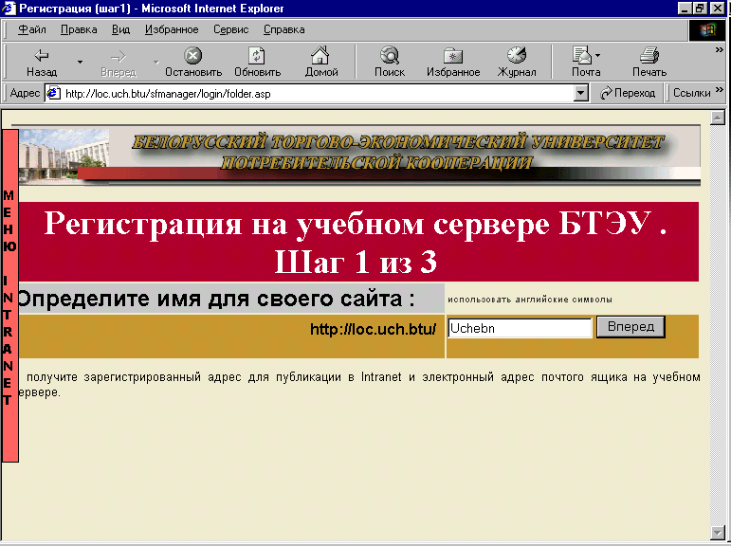
Task: Click the Windows logo throbber icon
Action: click(707, 30)
